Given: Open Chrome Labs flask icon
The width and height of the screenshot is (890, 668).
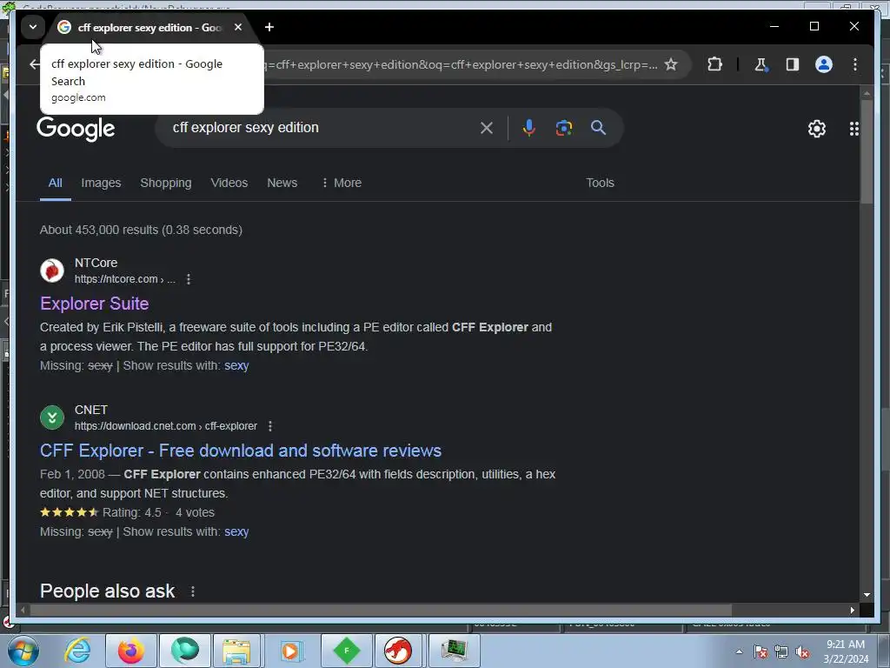Looking at the screenshot, I should tap(760, 64).
